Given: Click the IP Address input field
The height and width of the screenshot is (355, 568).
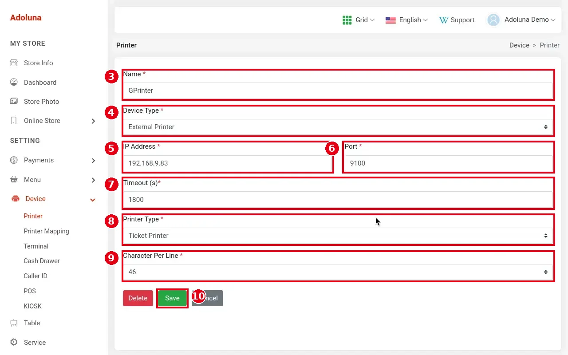Looking at the screenshot, I should coord(228,163).
